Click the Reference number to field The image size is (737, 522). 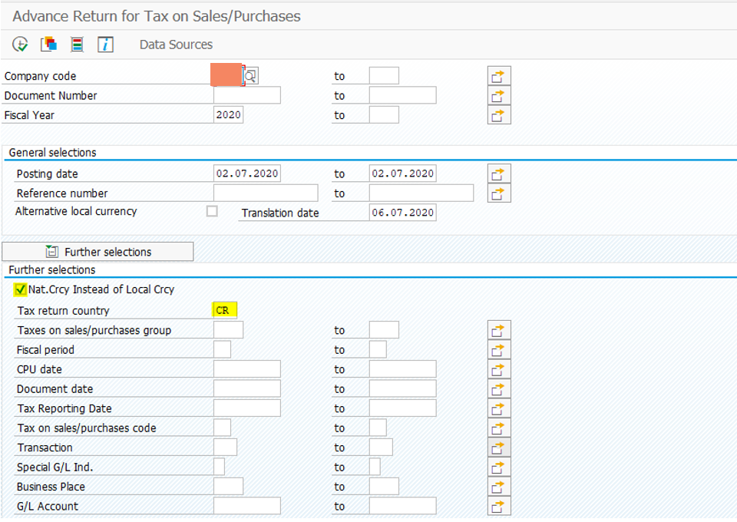point(421,193)
